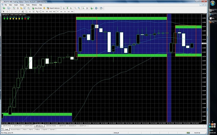Select the Trendline drawing tool
This screenshot has width=217, height=135.
[x=19, y=11]
